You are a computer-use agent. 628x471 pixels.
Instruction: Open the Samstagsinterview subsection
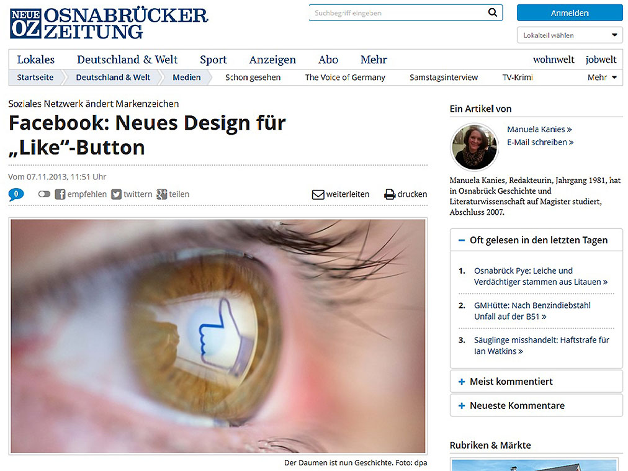point(444,78)
